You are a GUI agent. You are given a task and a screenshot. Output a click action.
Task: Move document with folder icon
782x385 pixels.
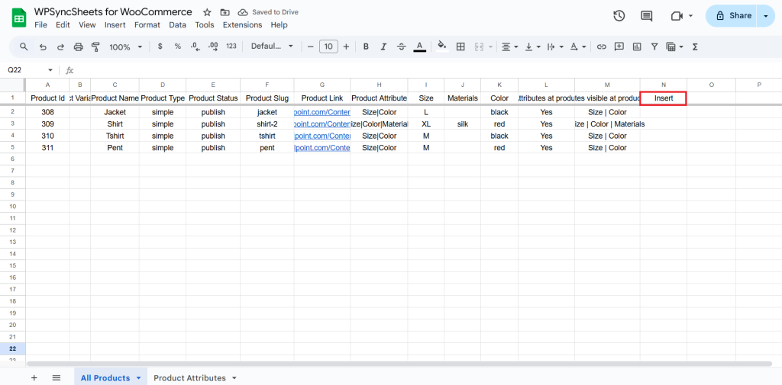(x=225, y=12)
